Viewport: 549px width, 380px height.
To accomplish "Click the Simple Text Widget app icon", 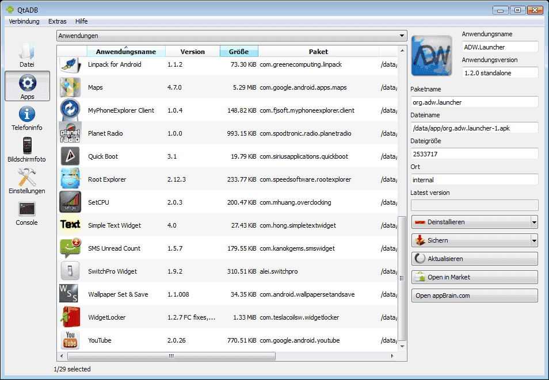I will pyautogui.click(x=70, y=225).
